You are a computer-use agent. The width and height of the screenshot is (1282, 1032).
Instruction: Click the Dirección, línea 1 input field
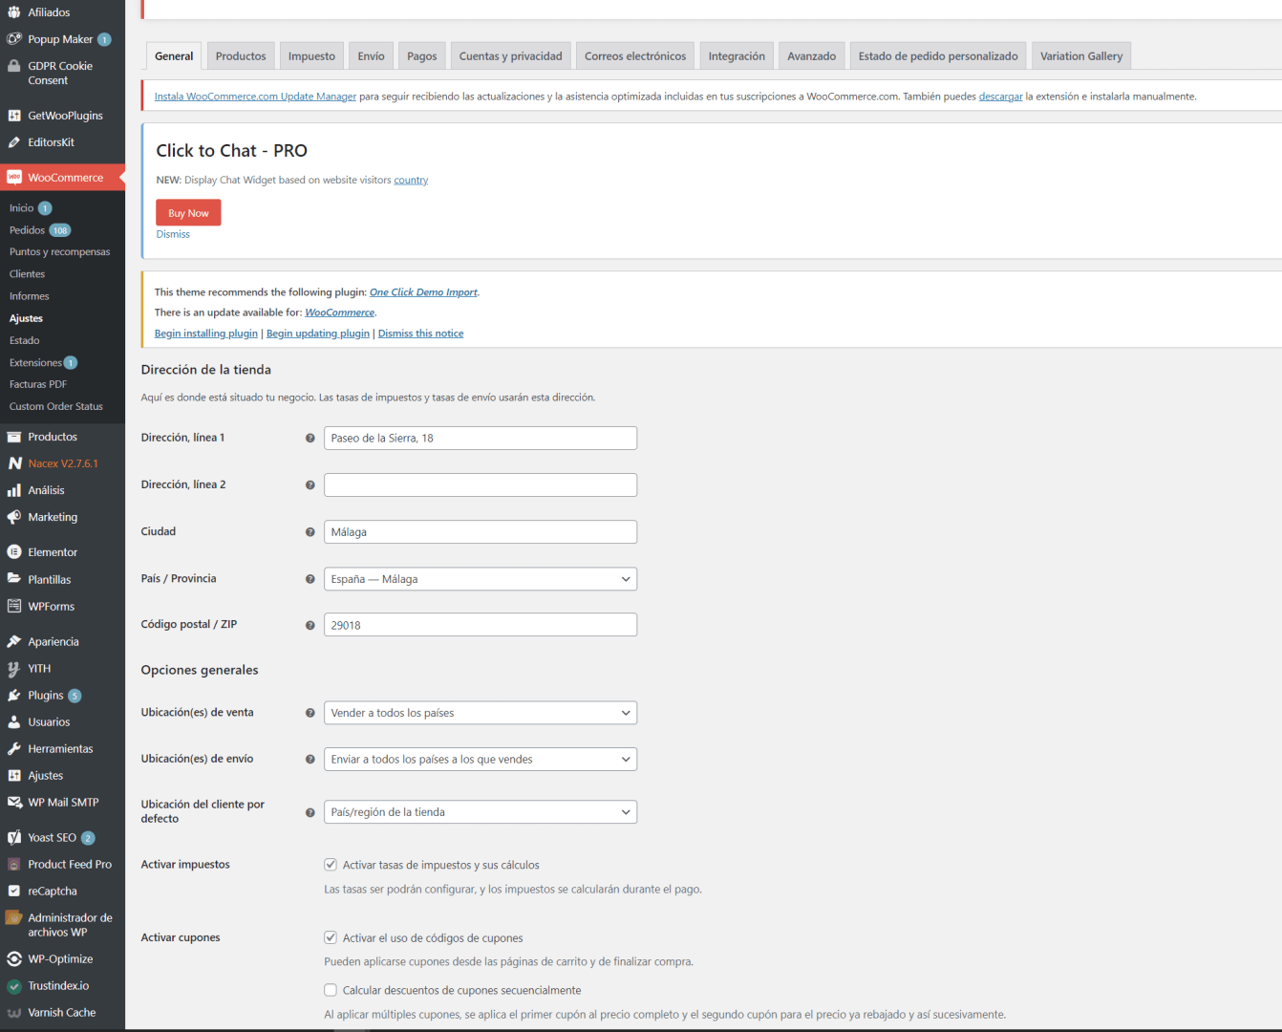481,439
